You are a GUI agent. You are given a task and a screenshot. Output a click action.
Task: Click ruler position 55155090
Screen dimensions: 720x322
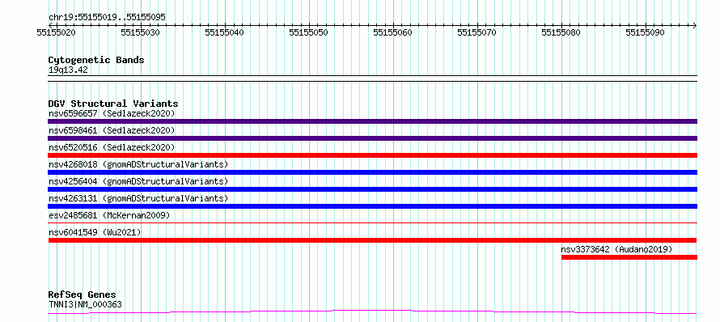pyautogui.click(x=645, y=32)
